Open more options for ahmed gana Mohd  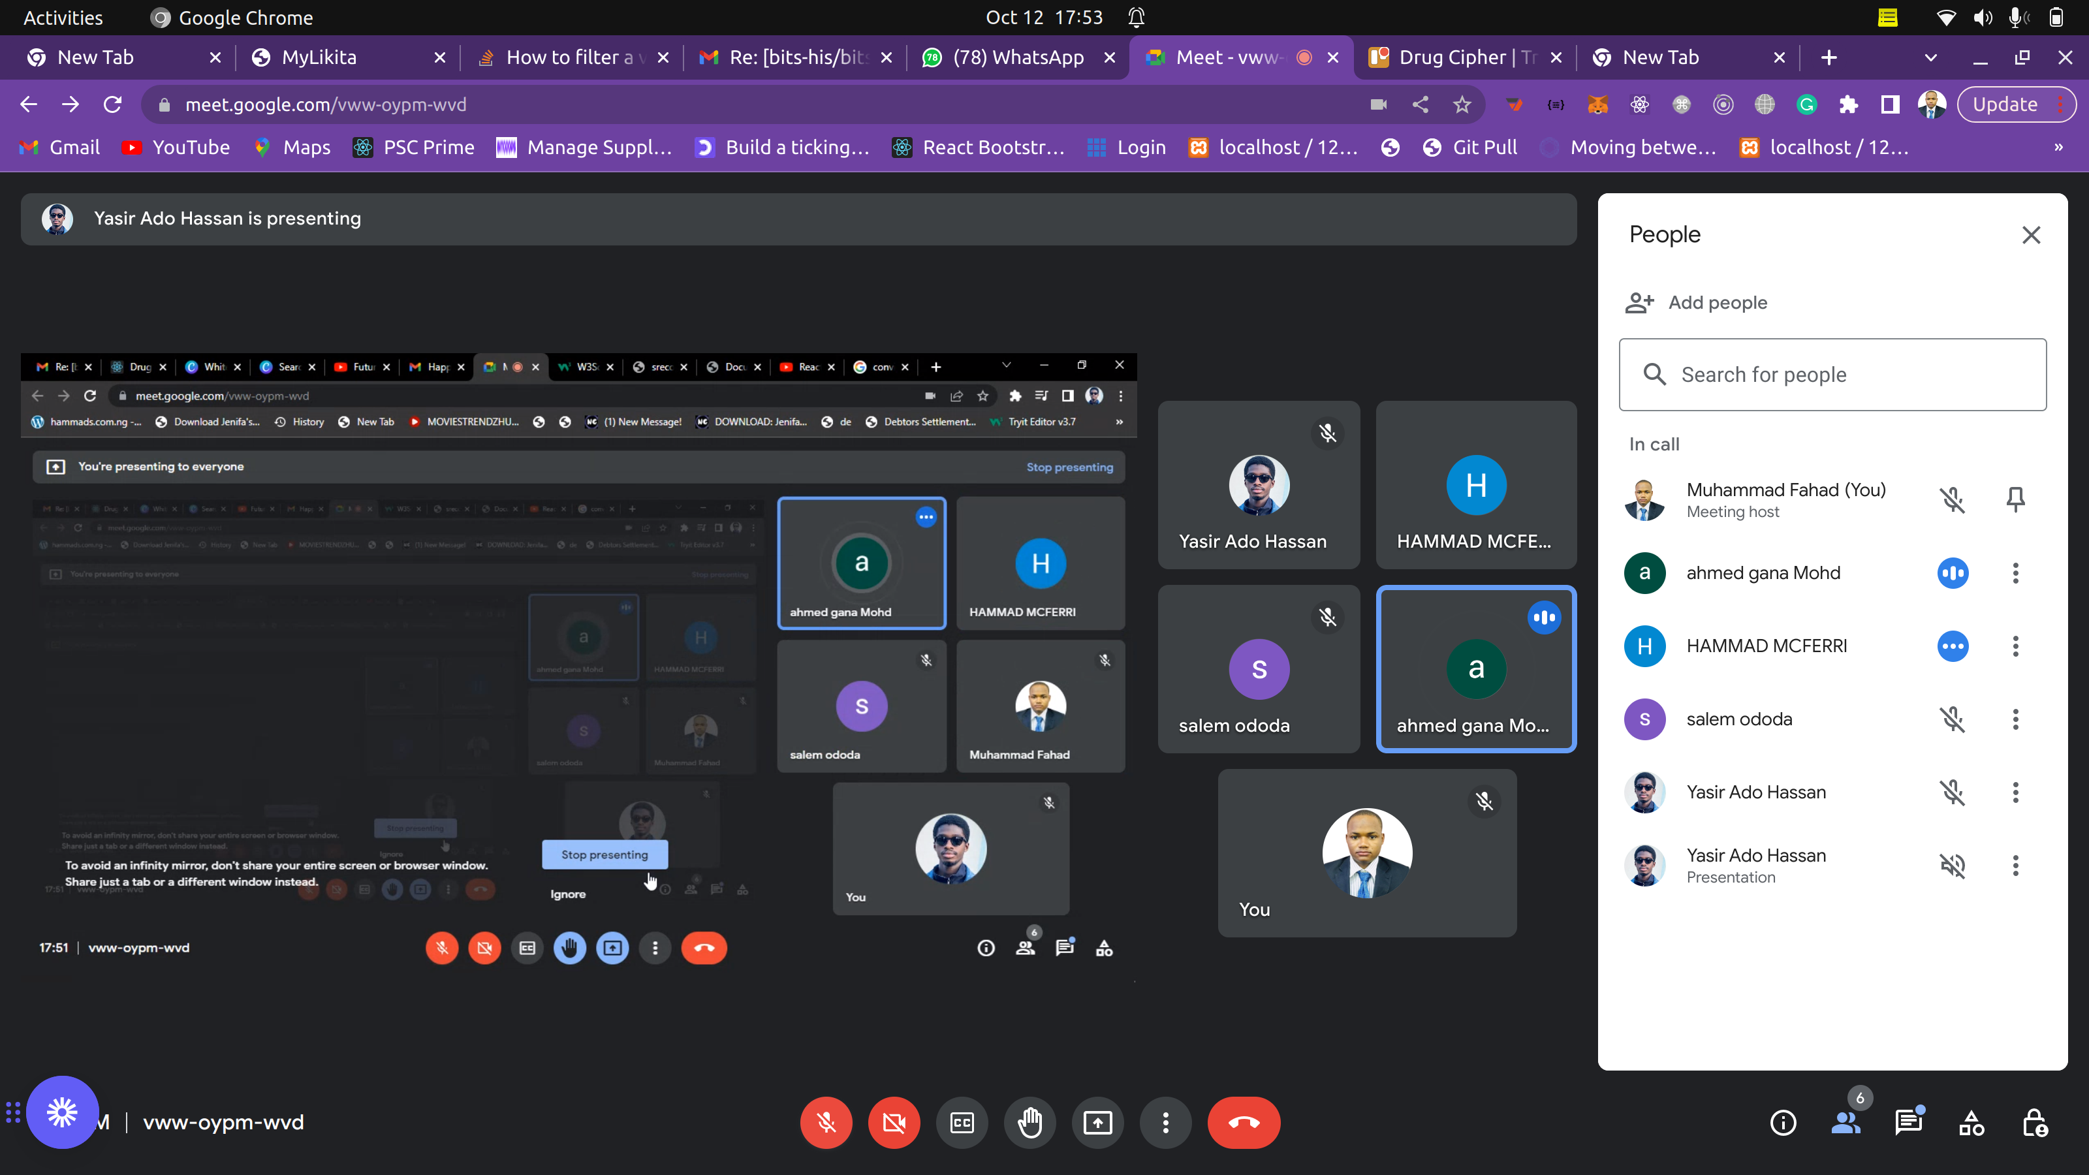2015,573
